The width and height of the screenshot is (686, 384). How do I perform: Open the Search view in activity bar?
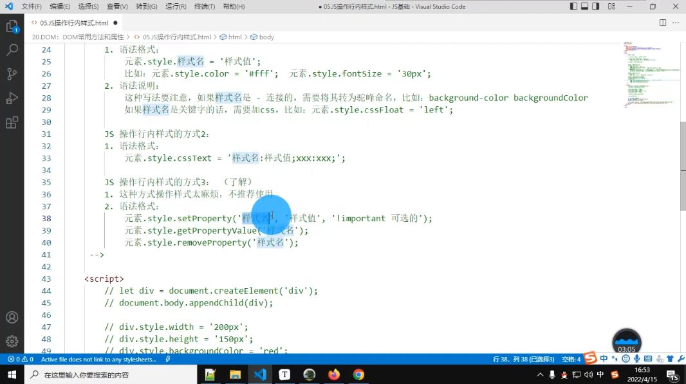click(x=12, y=50)
